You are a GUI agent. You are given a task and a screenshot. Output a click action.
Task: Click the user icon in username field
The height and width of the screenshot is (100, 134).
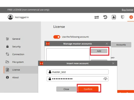[50, 72]
